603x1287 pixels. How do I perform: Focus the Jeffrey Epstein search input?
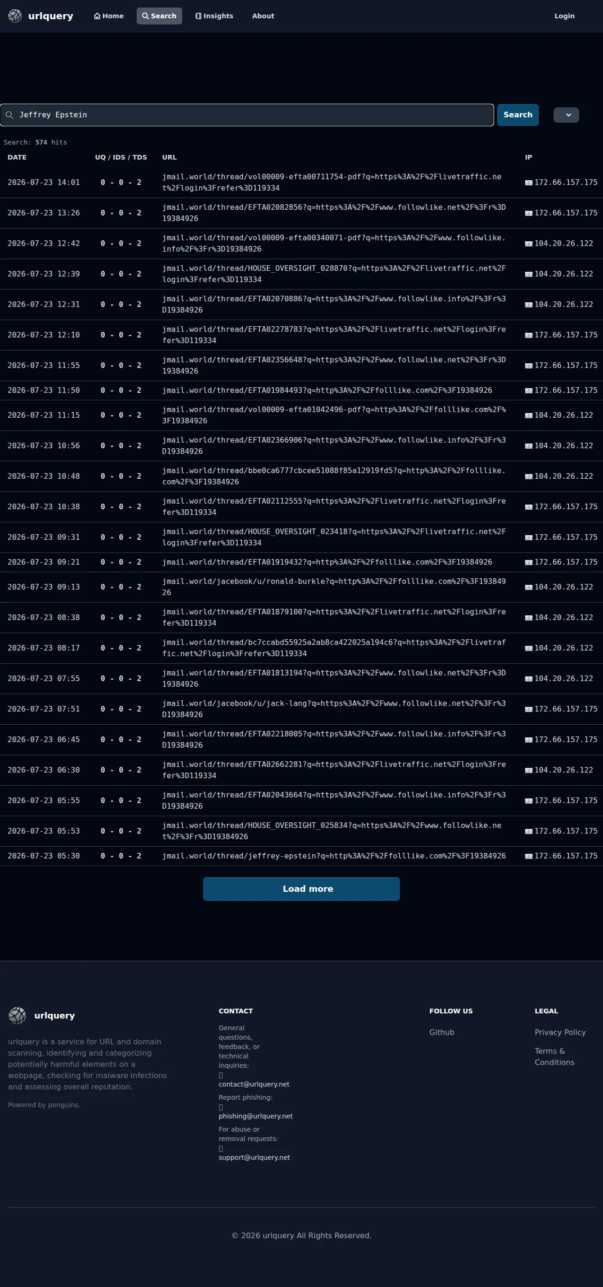coord(247,115)
